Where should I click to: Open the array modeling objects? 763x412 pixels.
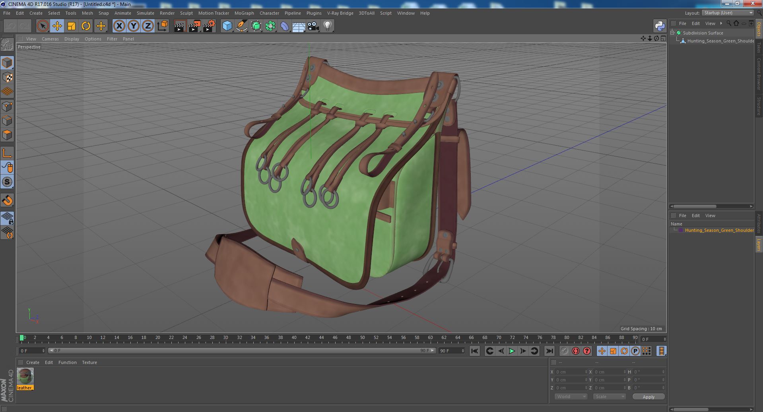coord(270,26)
